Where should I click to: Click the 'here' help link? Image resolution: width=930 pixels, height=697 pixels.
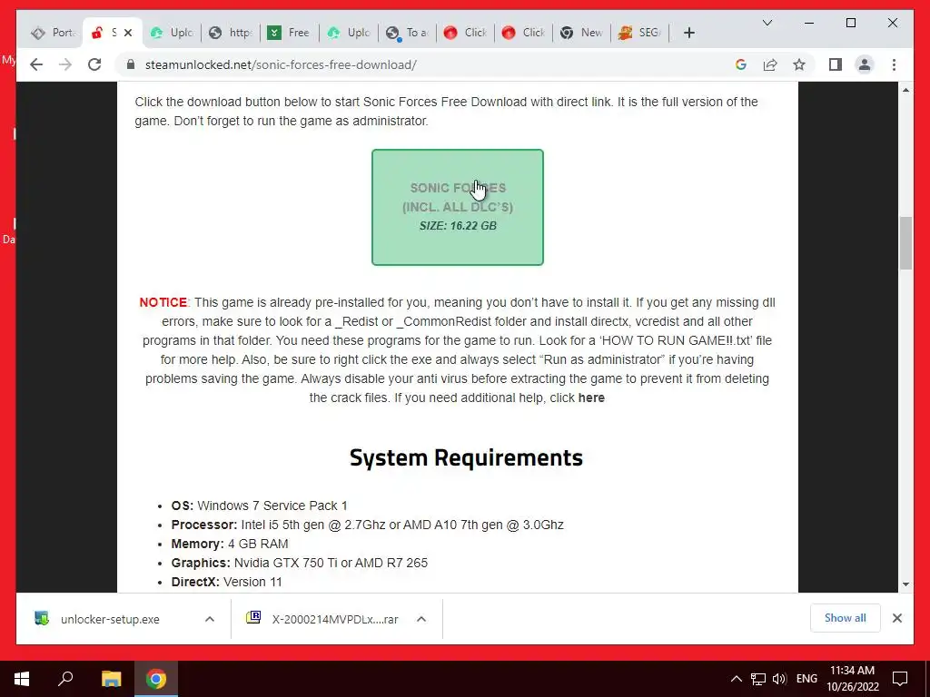coord(591,398)
